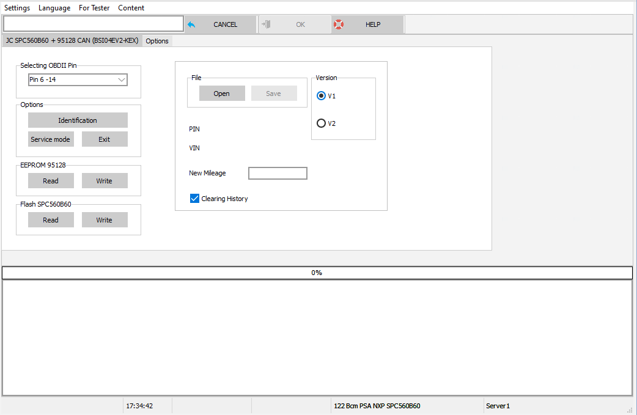637x415 pixels.
Task: Write the Flash SPC560B60
Action: point(105,219)
